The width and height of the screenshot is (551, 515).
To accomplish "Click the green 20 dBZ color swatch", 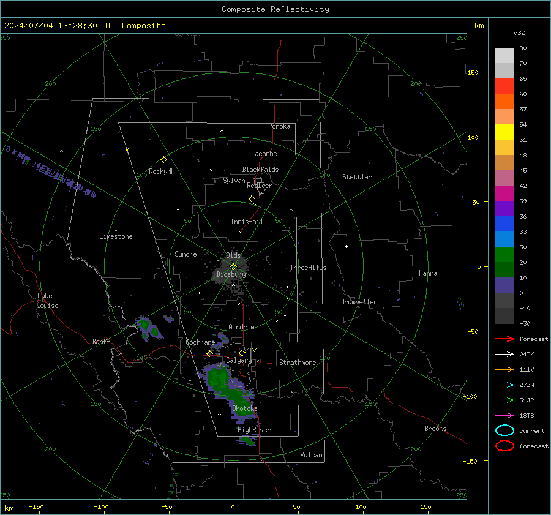I will pos(504,255).
